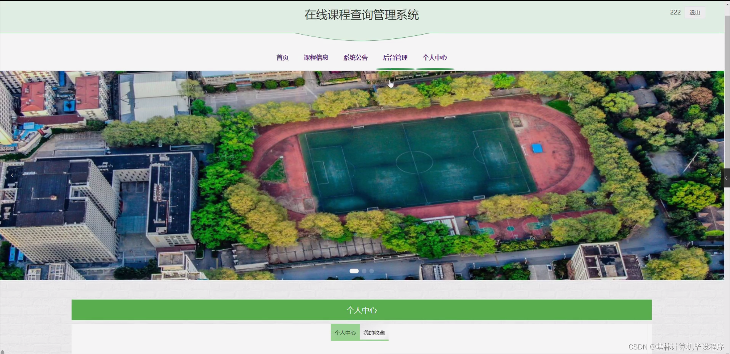Open the 系统公告 navigation item
Viewport: 730px width, 354px height.
pyautogui.click(x=355, y=57)
